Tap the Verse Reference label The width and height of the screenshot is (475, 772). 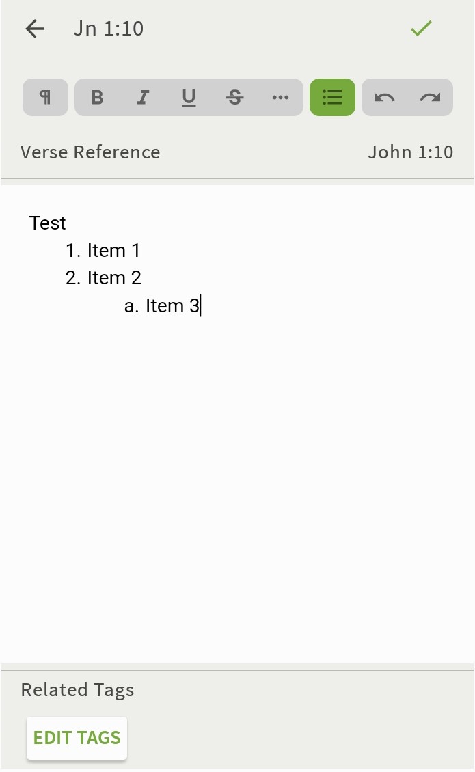(90, 152)
